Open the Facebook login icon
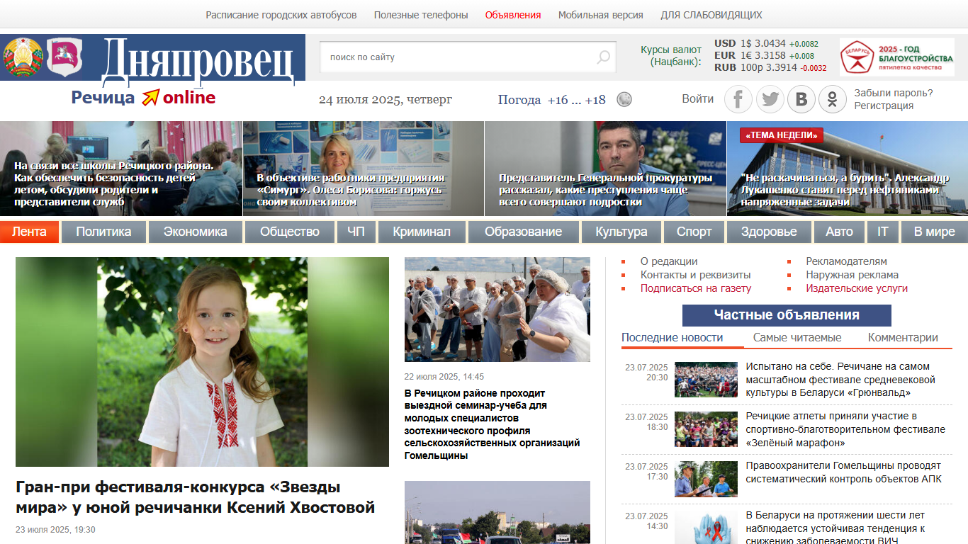Viewport: 968px width, 544px height. coord(738,99)
